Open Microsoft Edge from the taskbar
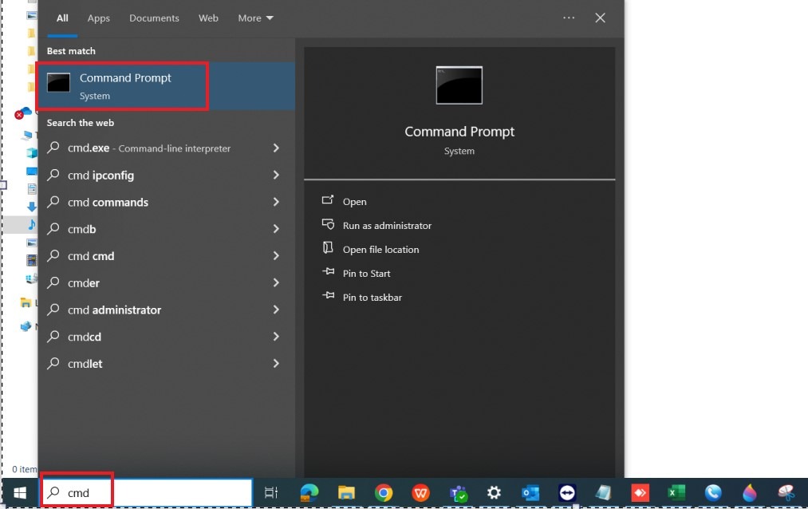This screenshot has width=808, height=509. [309, 493]
